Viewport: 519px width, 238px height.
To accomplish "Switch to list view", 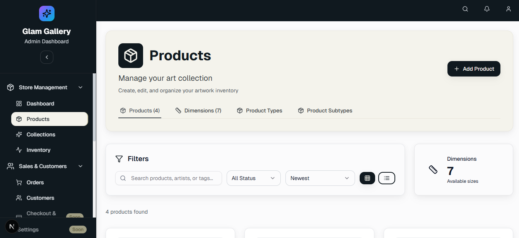I will (x=387, y=178).
